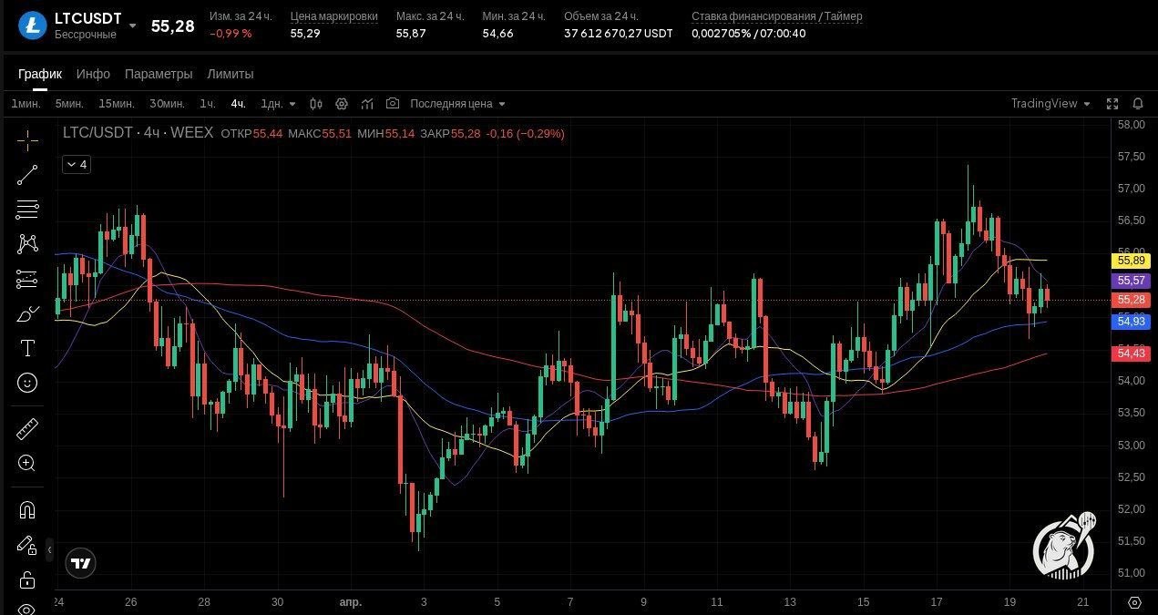Open the Последняя цена price dropdown
This screenshot has width=1158, height=615.
458,104
